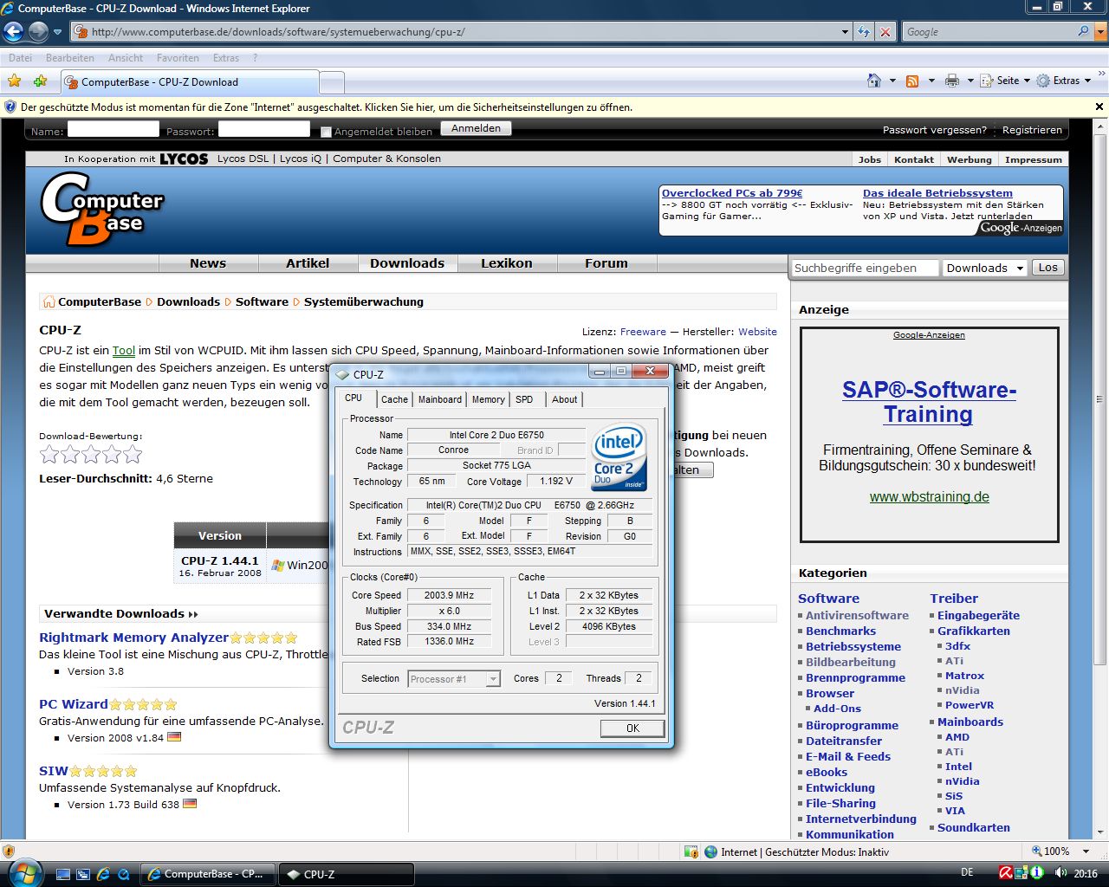Image resolution: width=1109 pixels, height=887 pixels.
Task: Open the Extras toolbar dropdown
Action: click(1065, 81)
